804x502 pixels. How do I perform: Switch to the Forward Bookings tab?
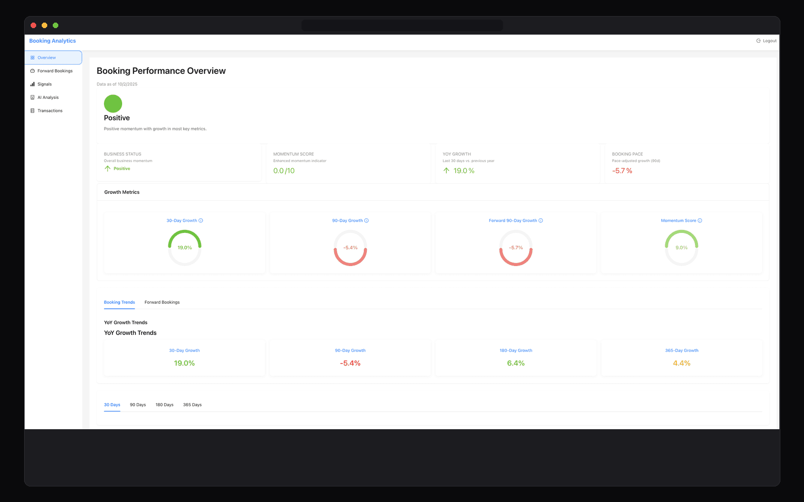point(162,302)
